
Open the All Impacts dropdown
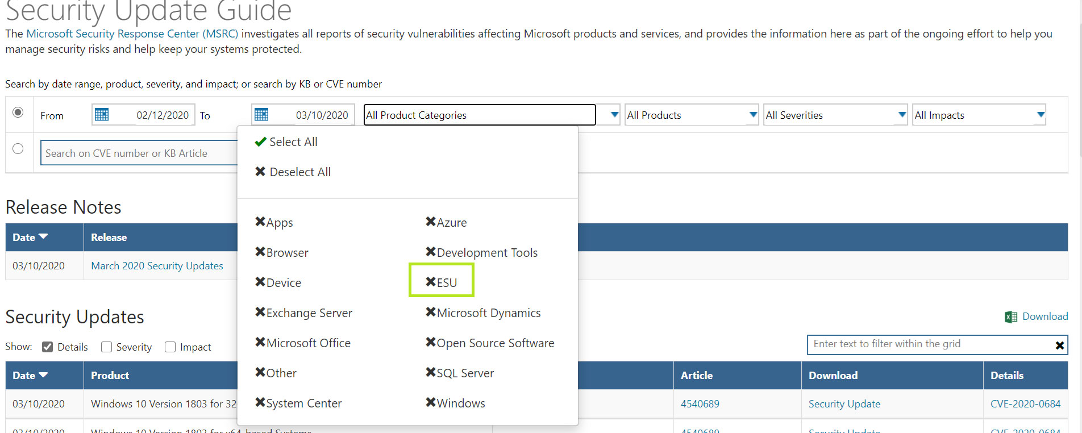[1040, 115]
